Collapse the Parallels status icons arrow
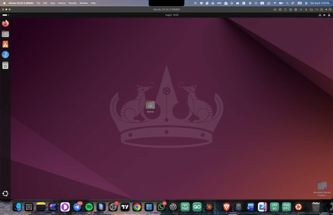333x215 pixels. 326,9
